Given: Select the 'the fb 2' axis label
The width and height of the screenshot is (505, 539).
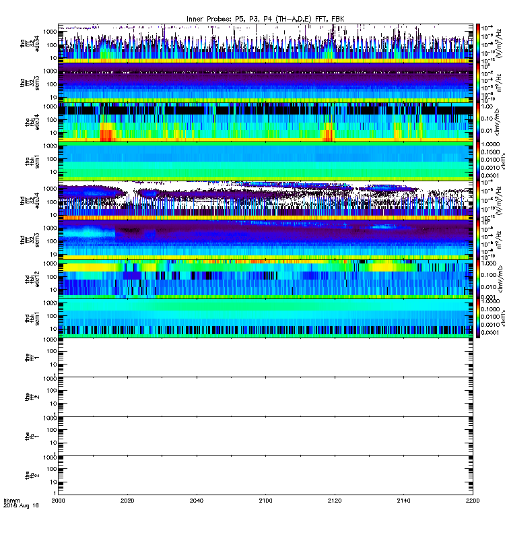Looking at the screenshot, I should (32, 476).
